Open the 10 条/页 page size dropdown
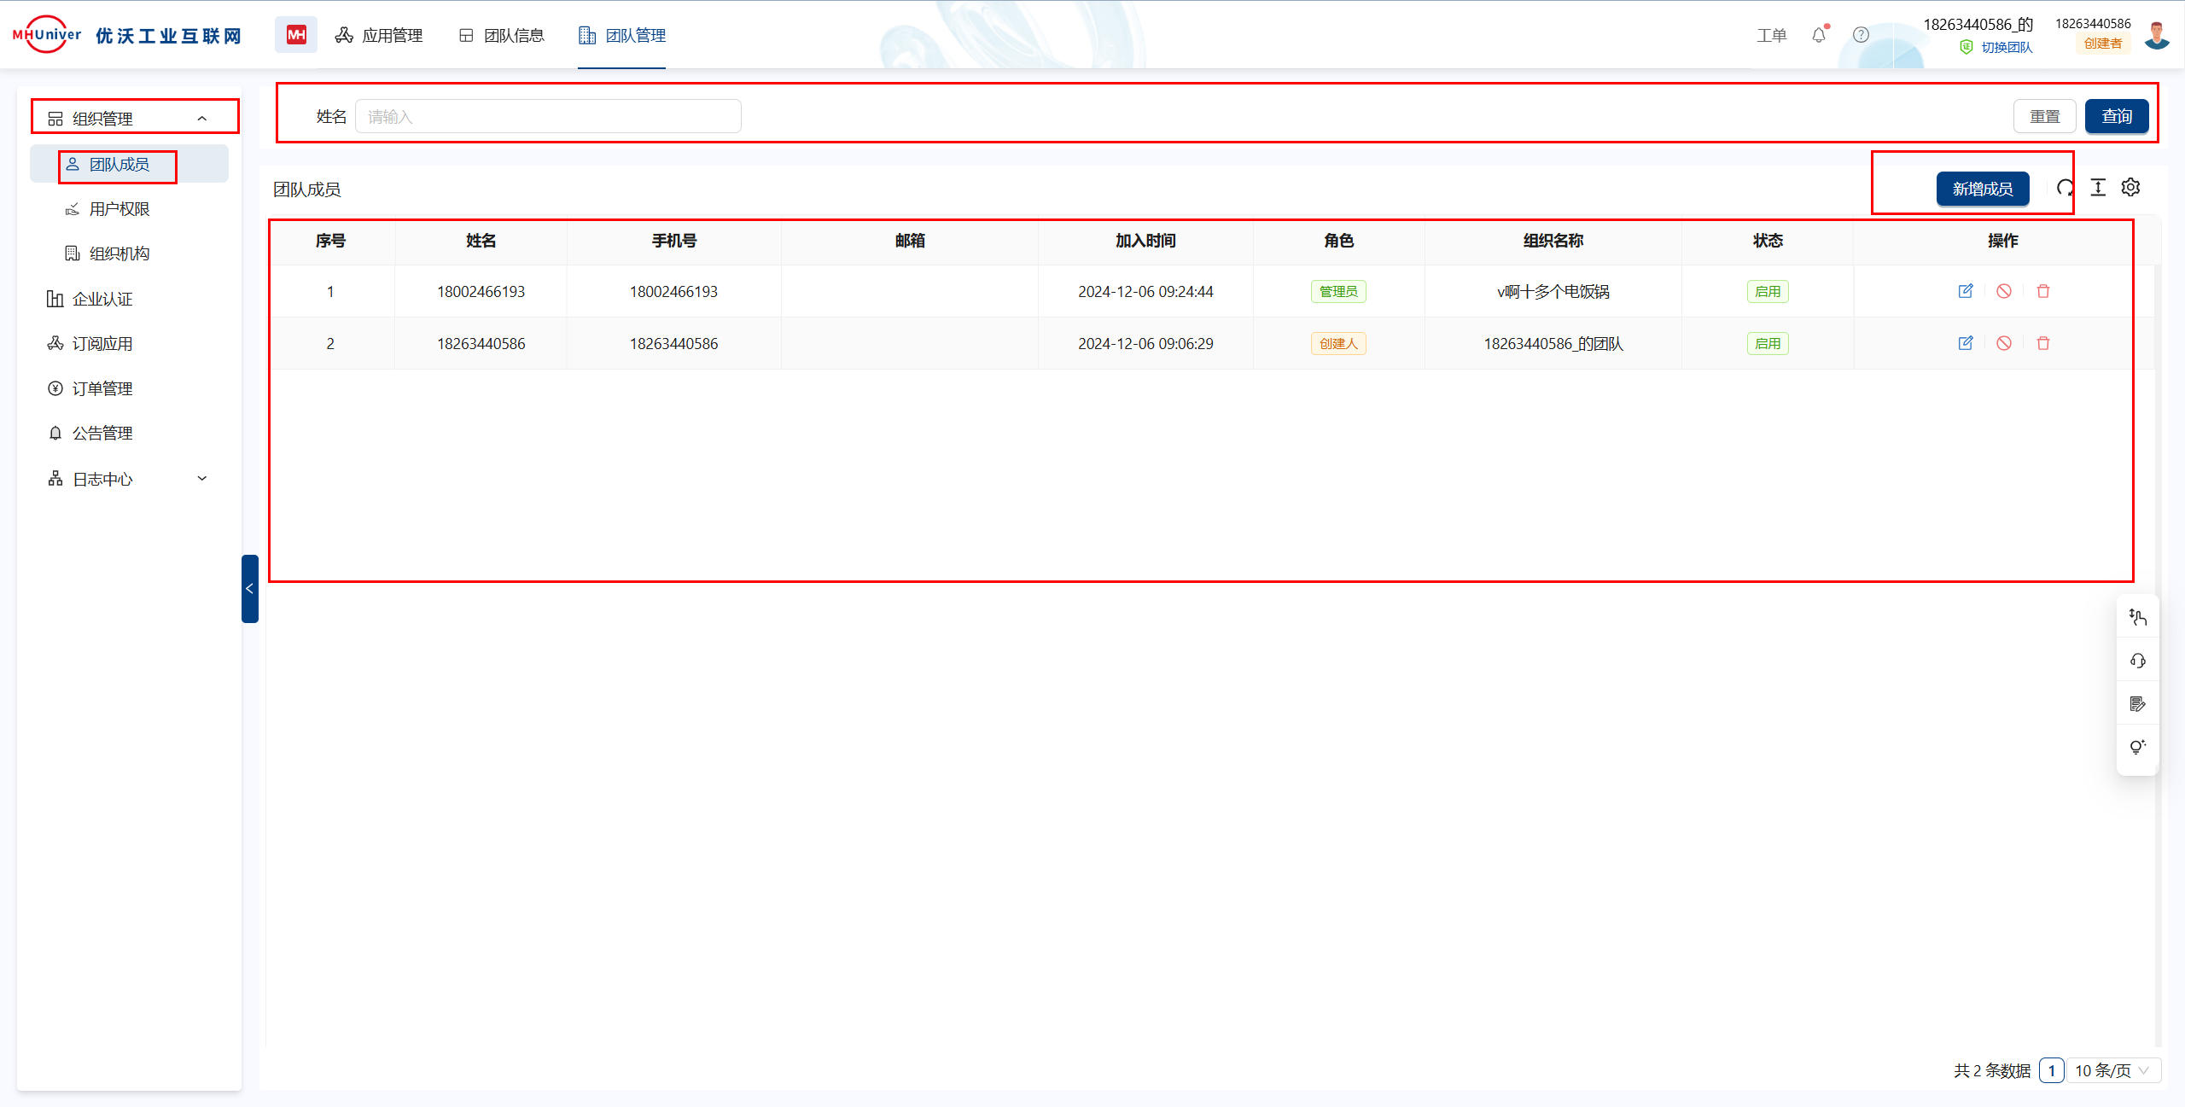This screenshot has width=2185, height=1107. tap(2112, 1070)
